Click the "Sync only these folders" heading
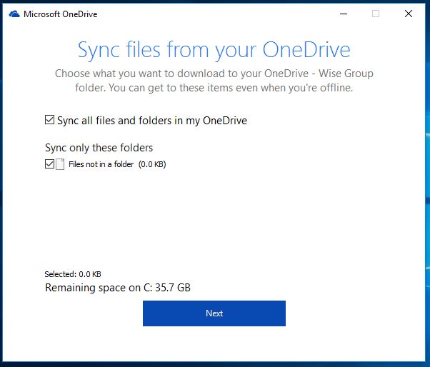Screen dimensions: 430x367 click(x=99, y=148)
